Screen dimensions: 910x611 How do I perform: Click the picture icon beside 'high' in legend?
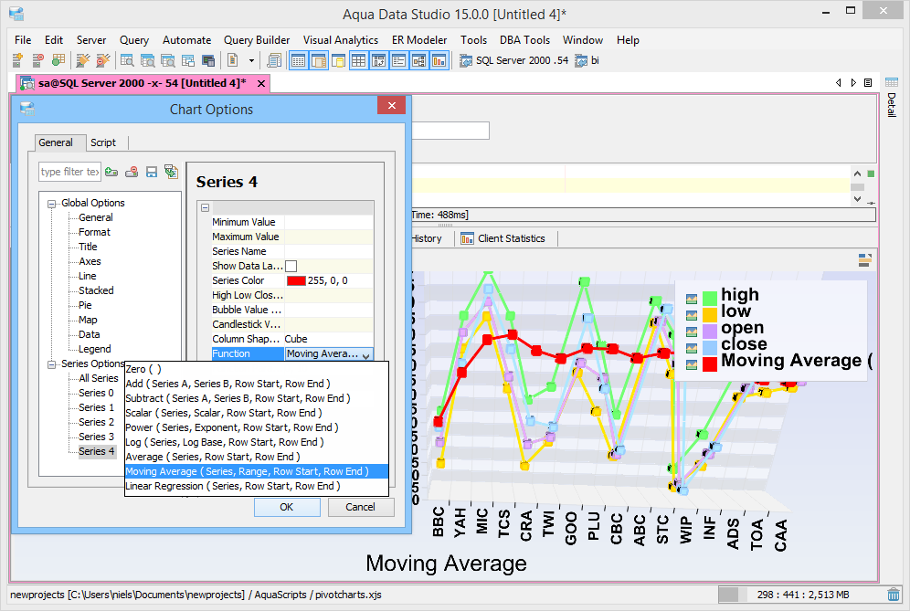point(692,299)
